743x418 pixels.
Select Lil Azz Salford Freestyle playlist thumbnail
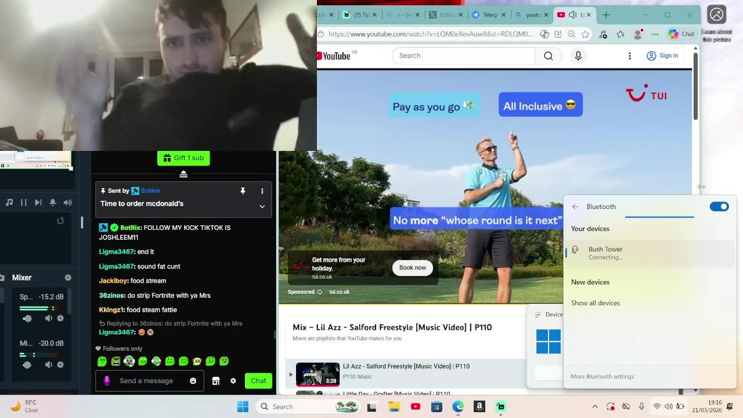318,374
